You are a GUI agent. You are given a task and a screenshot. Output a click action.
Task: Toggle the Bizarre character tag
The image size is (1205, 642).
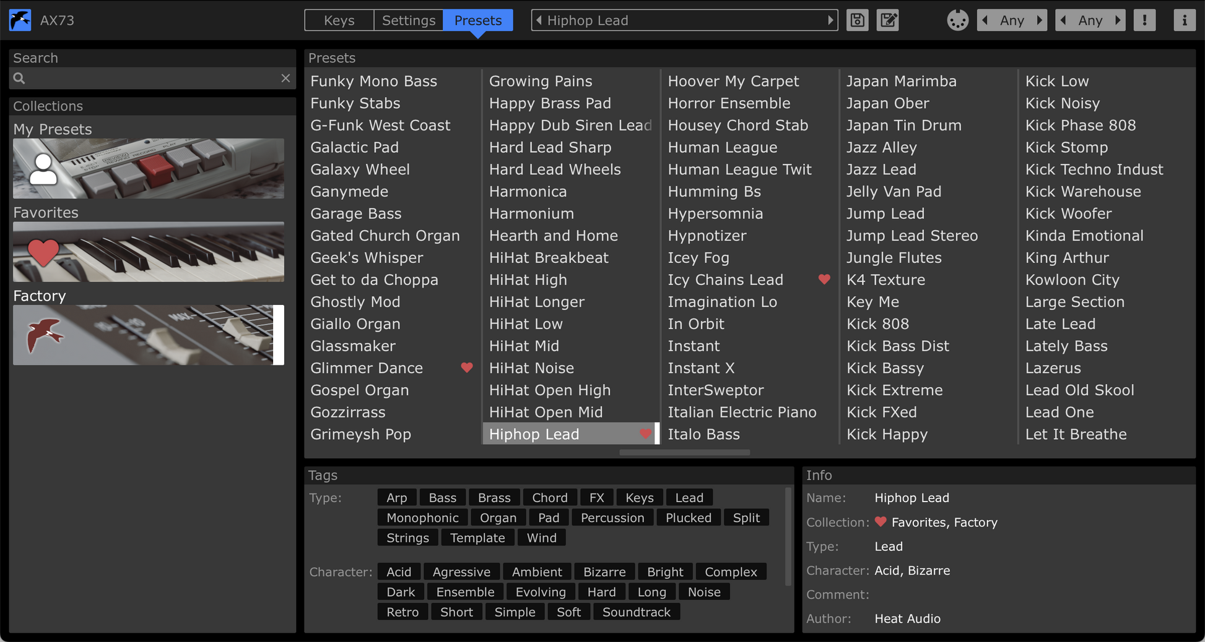point(604,571)
